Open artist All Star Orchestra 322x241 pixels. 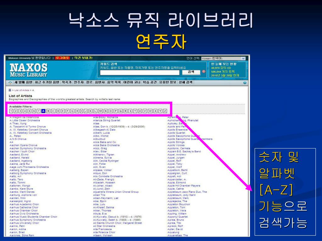(x=104, y=226)
